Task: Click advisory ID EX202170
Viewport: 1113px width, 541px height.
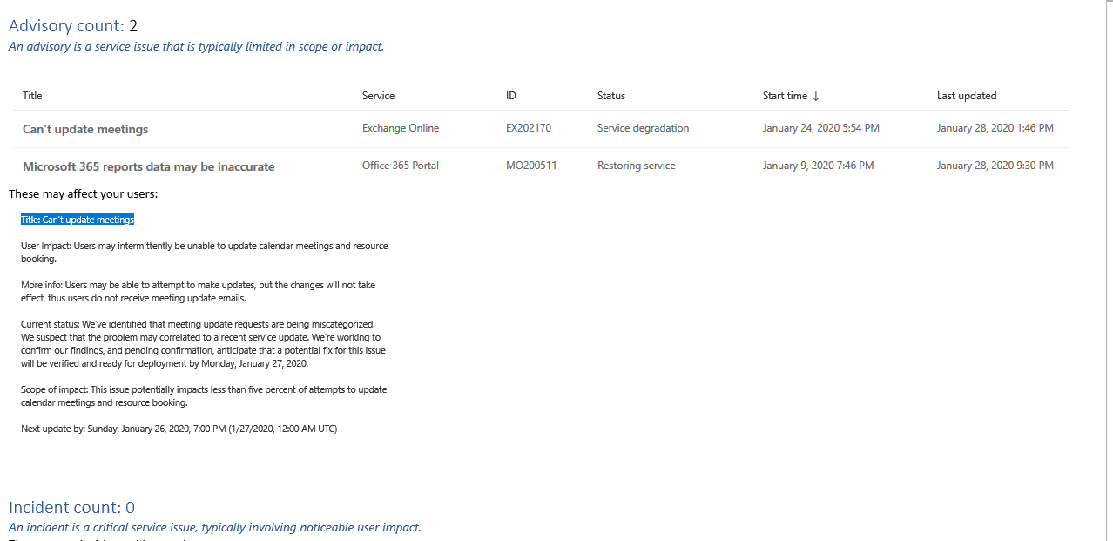Action: click(x=529, y=128)
